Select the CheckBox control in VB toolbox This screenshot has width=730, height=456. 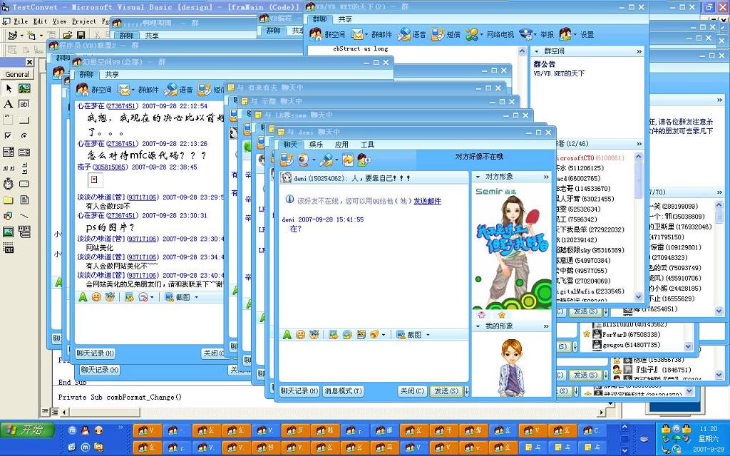click(x=8, y=135)
